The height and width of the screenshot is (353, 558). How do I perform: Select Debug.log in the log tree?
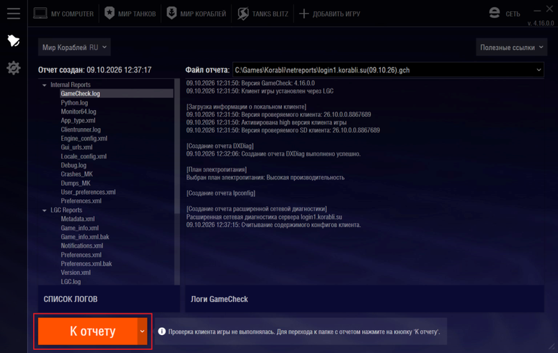[x=74, y=165]
